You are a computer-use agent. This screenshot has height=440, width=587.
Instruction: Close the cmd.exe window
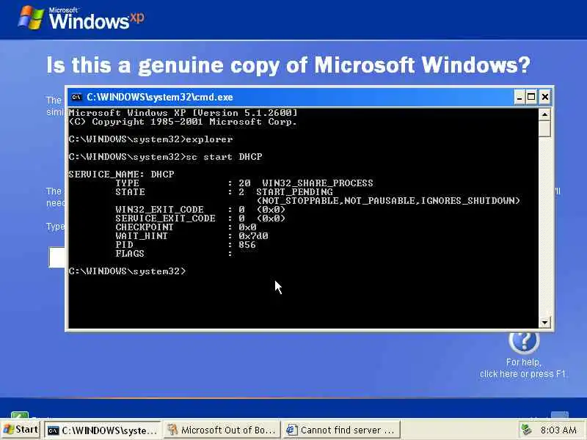click(544, 98)
